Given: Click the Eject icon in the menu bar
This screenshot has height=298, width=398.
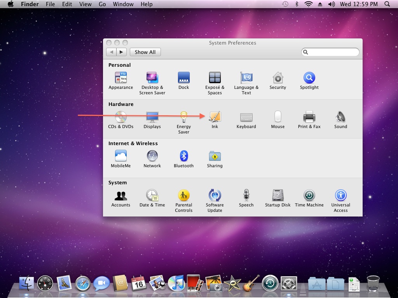Looking at the screenshot, I should pyautogui.click(x=320, y=4).
